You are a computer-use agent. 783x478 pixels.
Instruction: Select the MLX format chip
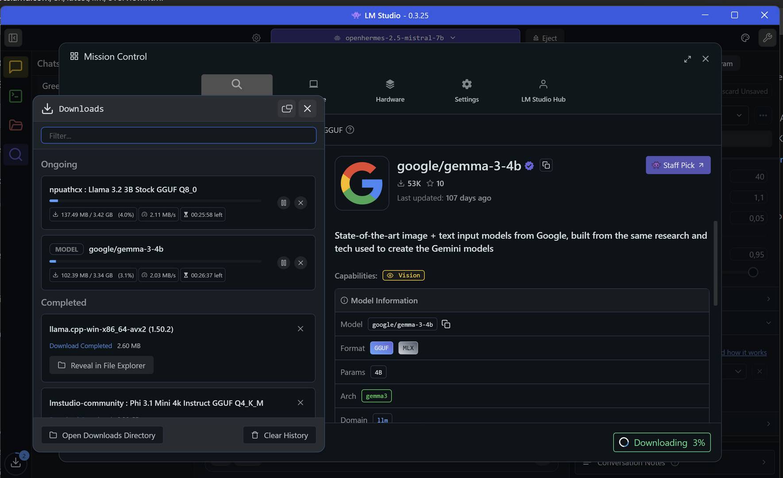point(408,348)
